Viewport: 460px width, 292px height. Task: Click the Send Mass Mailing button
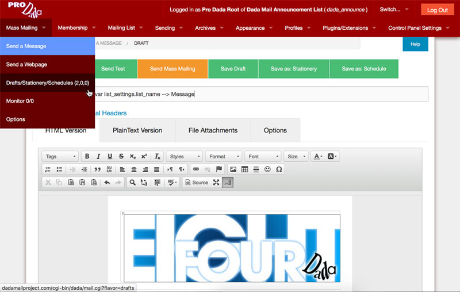point(172,69)
